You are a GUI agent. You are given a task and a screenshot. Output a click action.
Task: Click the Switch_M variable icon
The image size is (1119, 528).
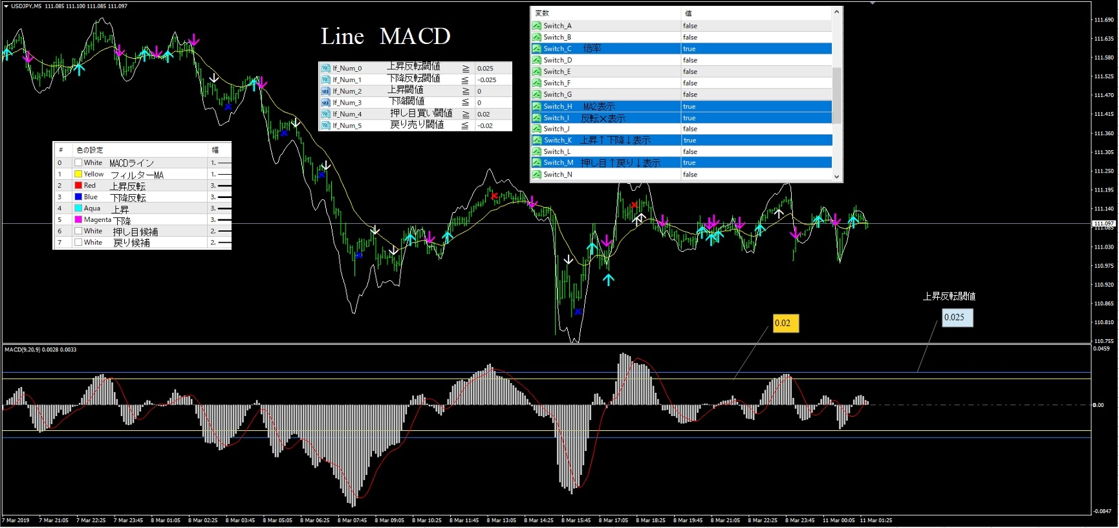click(537, 163)
